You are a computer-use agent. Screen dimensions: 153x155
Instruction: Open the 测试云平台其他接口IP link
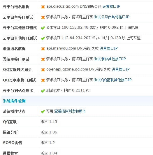click(112, 17)
